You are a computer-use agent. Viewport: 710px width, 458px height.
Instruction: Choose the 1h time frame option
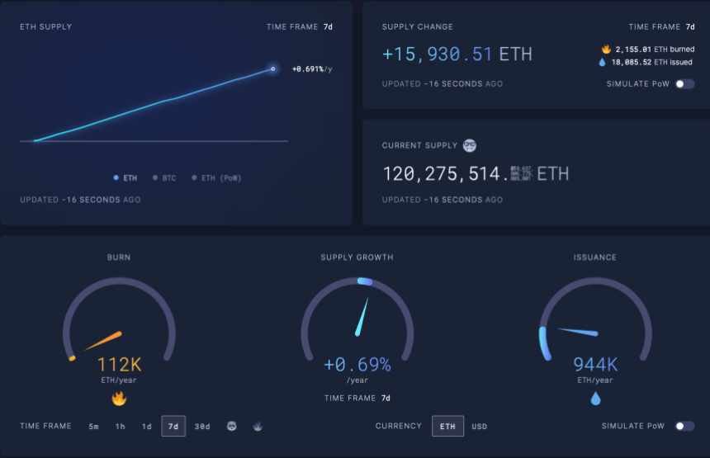point(120,427)
